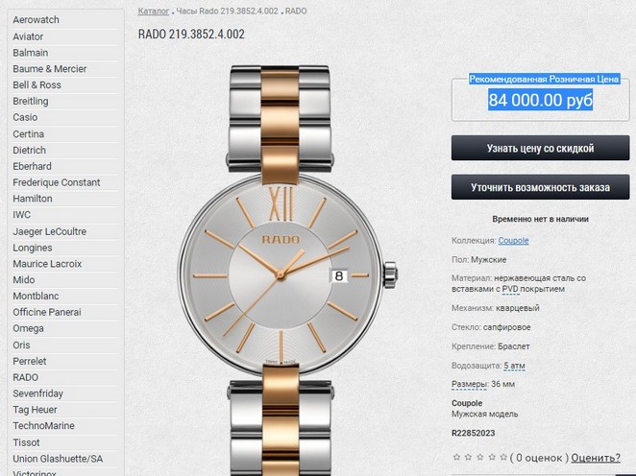Open Frederique Constant watches
This screenshot has width=636, height=476.
57,182
